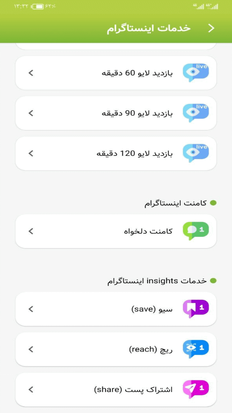Expand chevron for 90-minute live views
This screenshot has height=413, width=232.
[x=31, y=113]
